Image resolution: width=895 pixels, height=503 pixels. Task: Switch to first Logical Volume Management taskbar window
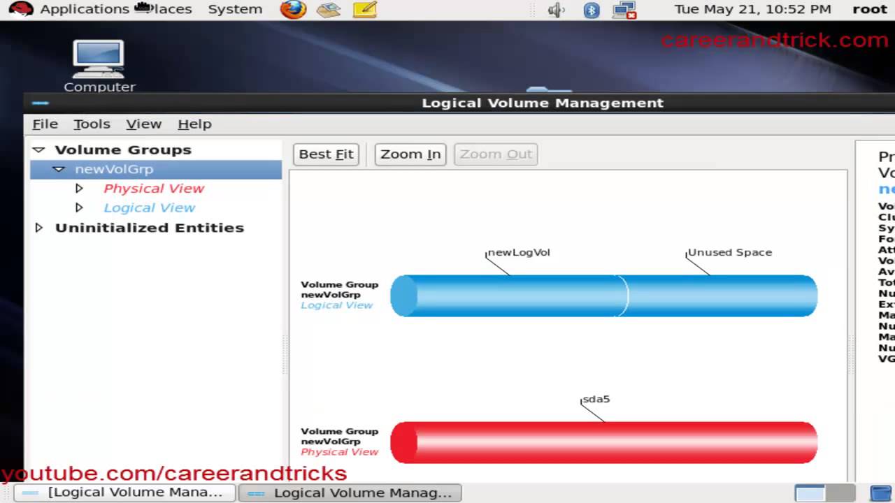pyautogui.click(x=125, y=493)
